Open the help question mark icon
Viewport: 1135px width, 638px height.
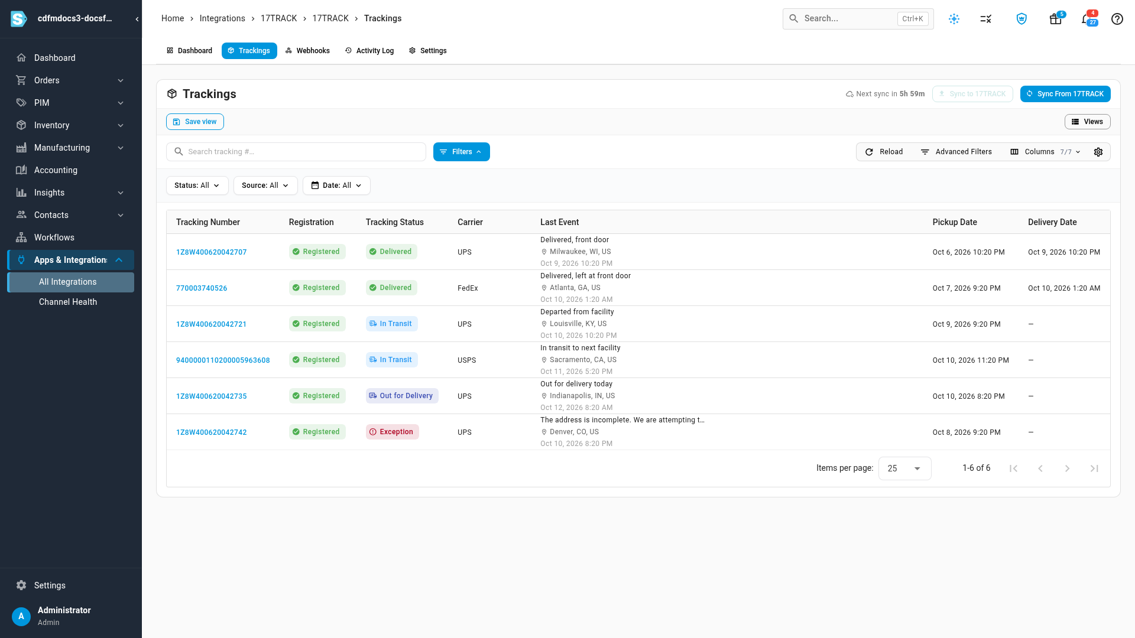coord(1117,19)
